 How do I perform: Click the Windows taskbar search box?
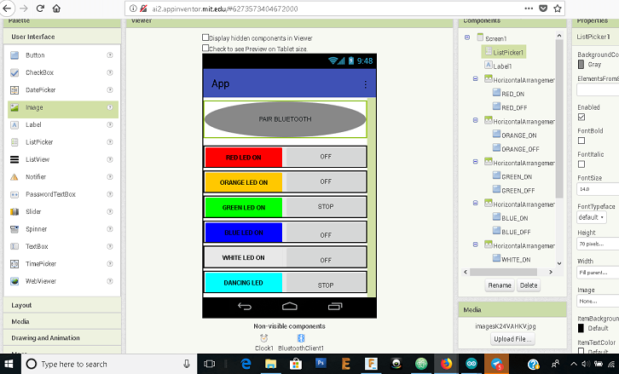pyautogui.click(x=108, y=364)
